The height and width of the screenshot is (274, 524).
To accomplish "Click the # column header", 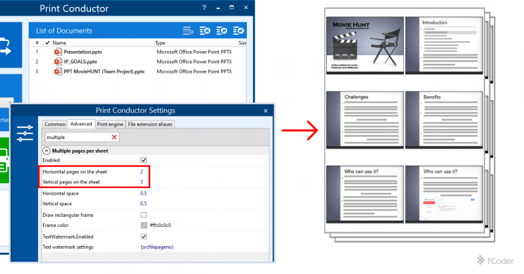I will point(37,43).
